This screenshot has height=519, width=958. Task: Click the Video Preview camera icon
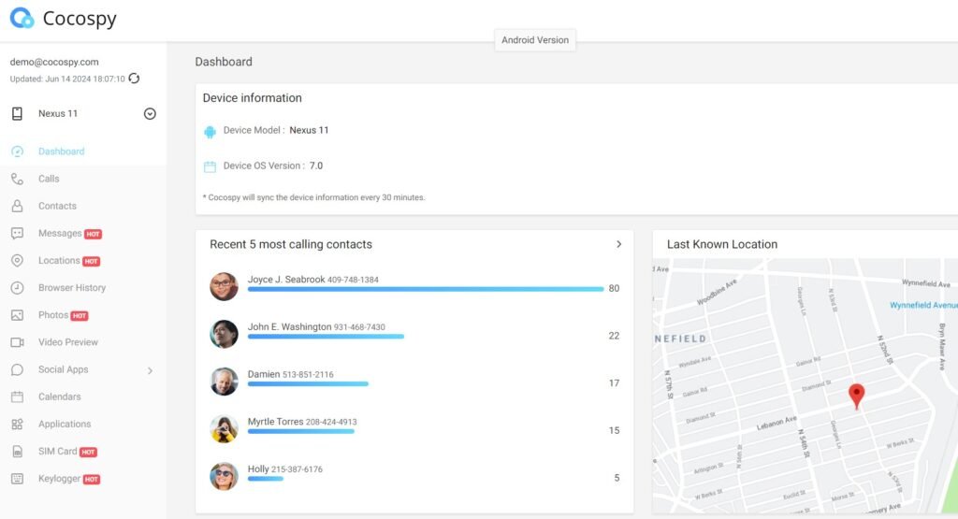pos(17,342)
